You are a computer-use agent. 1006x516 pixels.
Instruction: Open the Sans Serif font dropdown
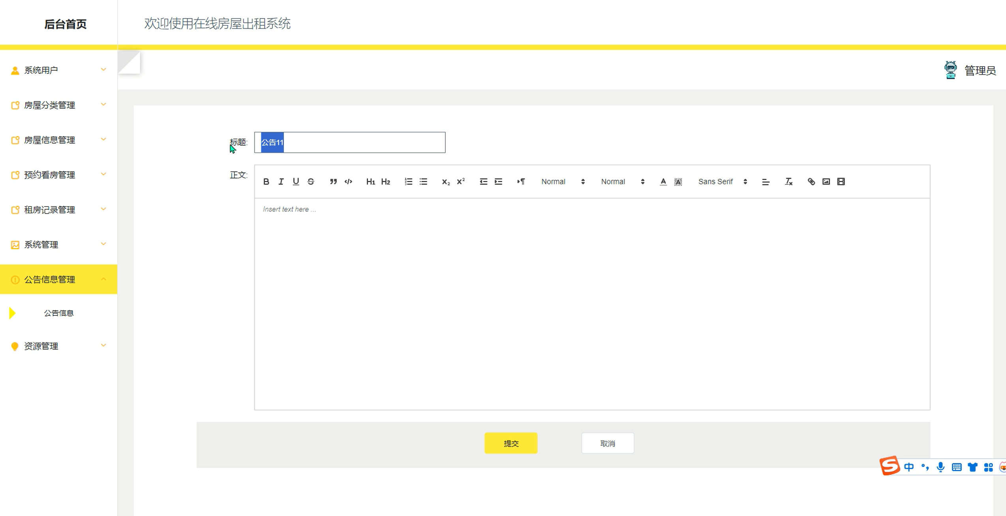click(x=722, y=182)
